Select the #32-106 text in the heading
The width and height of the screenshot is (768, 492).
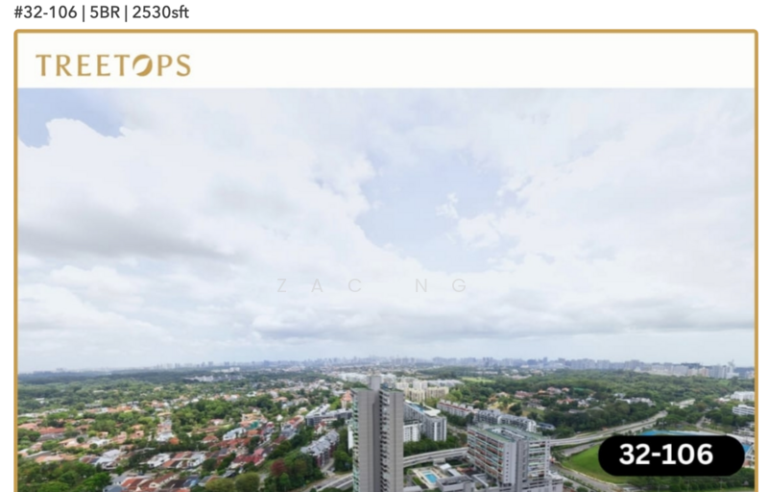tap(45, 12)
